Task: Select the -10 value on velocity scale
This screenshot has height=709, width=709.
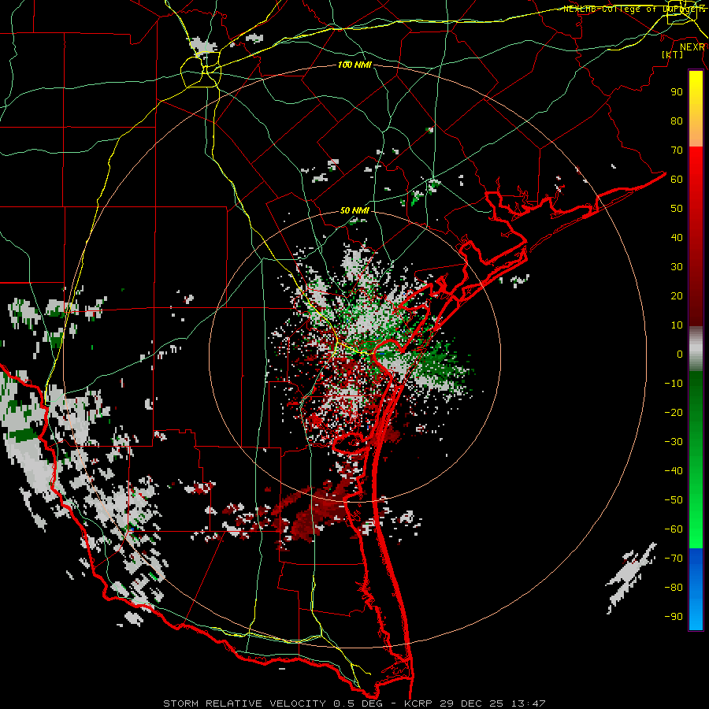Action: coord(674,384)
